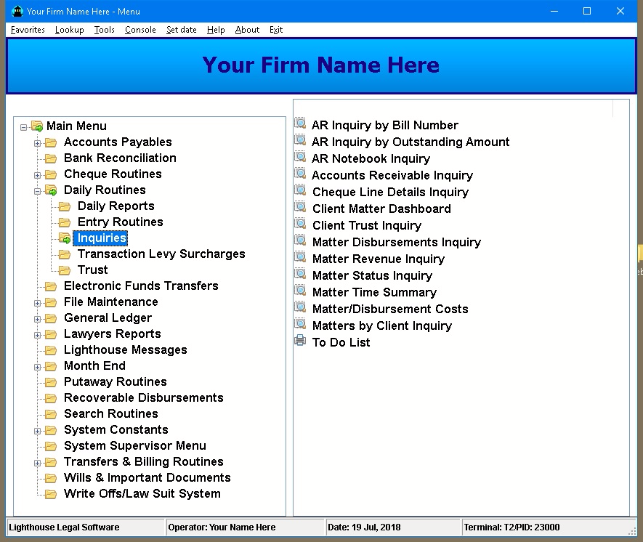Click the folder icon beside Trust
The width and height of the screenshot is (643, 542).
point(65,270)
